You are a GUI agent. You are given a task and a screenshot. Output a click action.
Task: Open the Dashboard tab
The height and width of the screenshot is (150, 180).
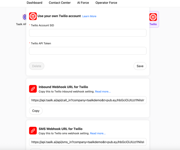click(x=34, y=3)
